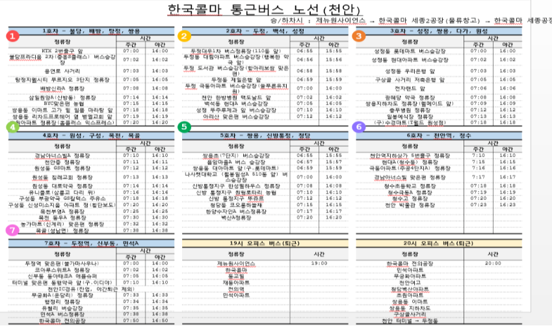Select the 한국콜마 통근버스 노선 title
Image resolution: width=552 pixels, height=328 pixels.
point(264,9)
